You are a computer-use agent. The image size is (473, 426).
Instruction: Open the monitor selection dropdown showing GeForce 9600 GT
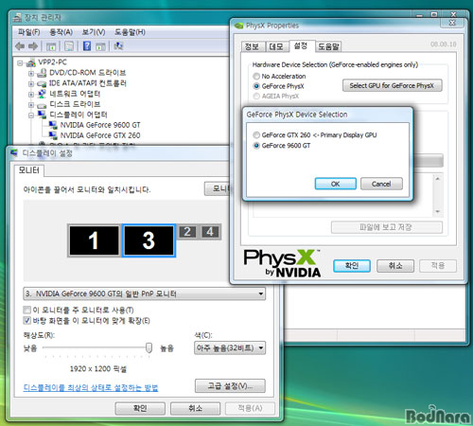click(145, 293)
